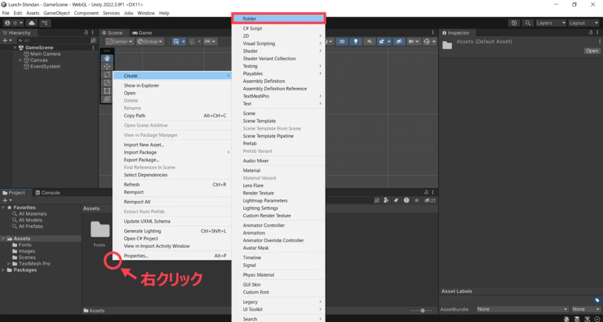Screen dimensions: 603x322
Task: Lock the Hierarchy panel
Action: click(x=86, y=33)
